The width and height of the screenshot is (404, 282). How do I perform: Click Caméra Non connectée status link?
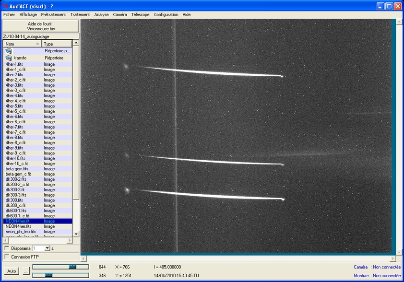[x=377, y=267]
